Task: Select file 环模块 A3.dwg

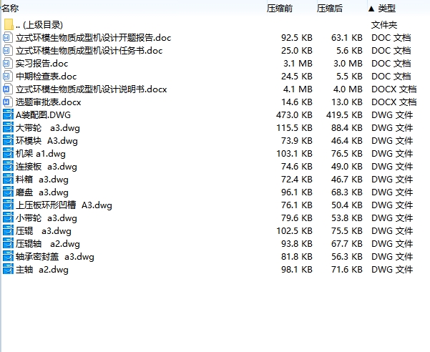Action: pyautogui.click(x=47, y=141)
